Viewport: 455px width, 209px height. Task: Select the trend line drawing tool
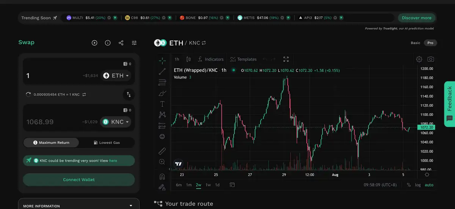point(162,71)
